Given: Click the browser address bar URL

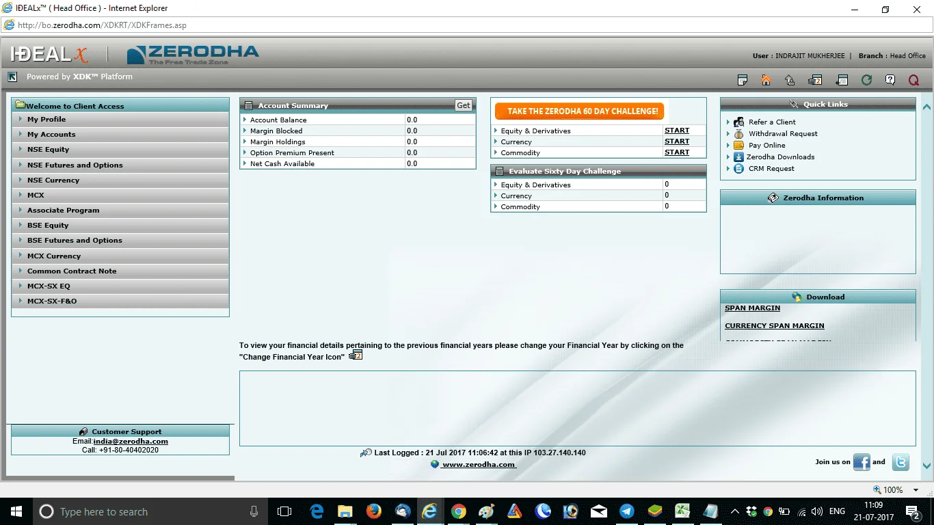Looking at the screenshot, I should coord(103,25).
